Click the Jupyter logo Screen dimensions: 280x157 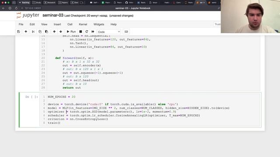click(28, 15)
